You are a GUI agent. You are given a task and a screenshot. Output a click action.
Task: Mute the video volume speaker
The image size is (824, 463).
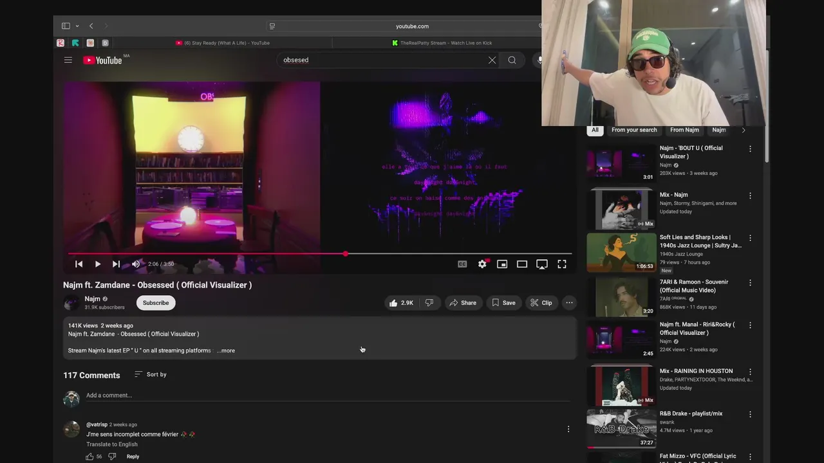(136, 264)
